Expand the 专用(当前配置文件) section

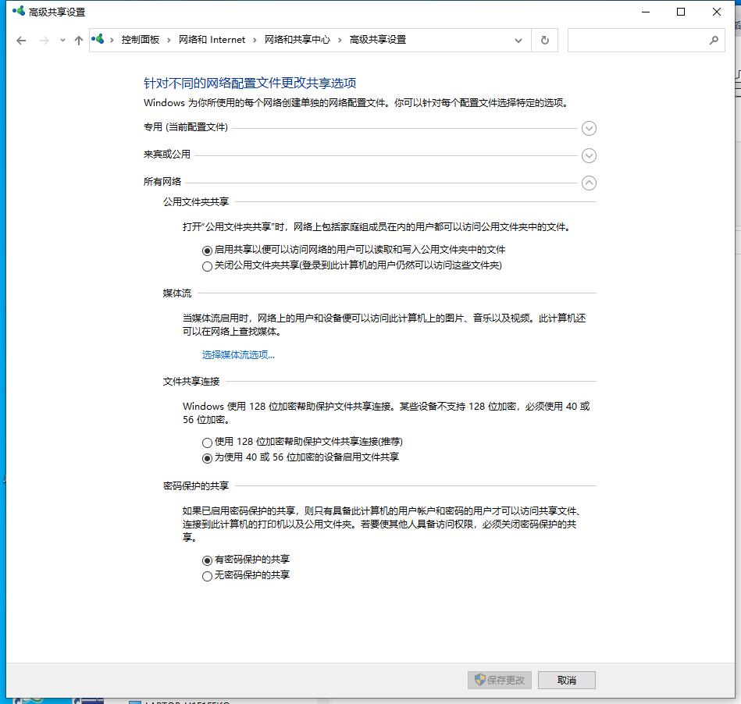590,128
